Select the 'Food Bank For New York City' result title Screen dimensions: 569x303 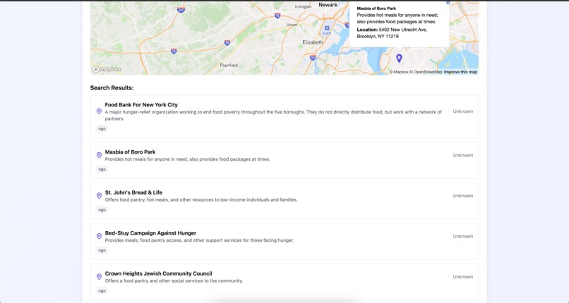[141, 104]
